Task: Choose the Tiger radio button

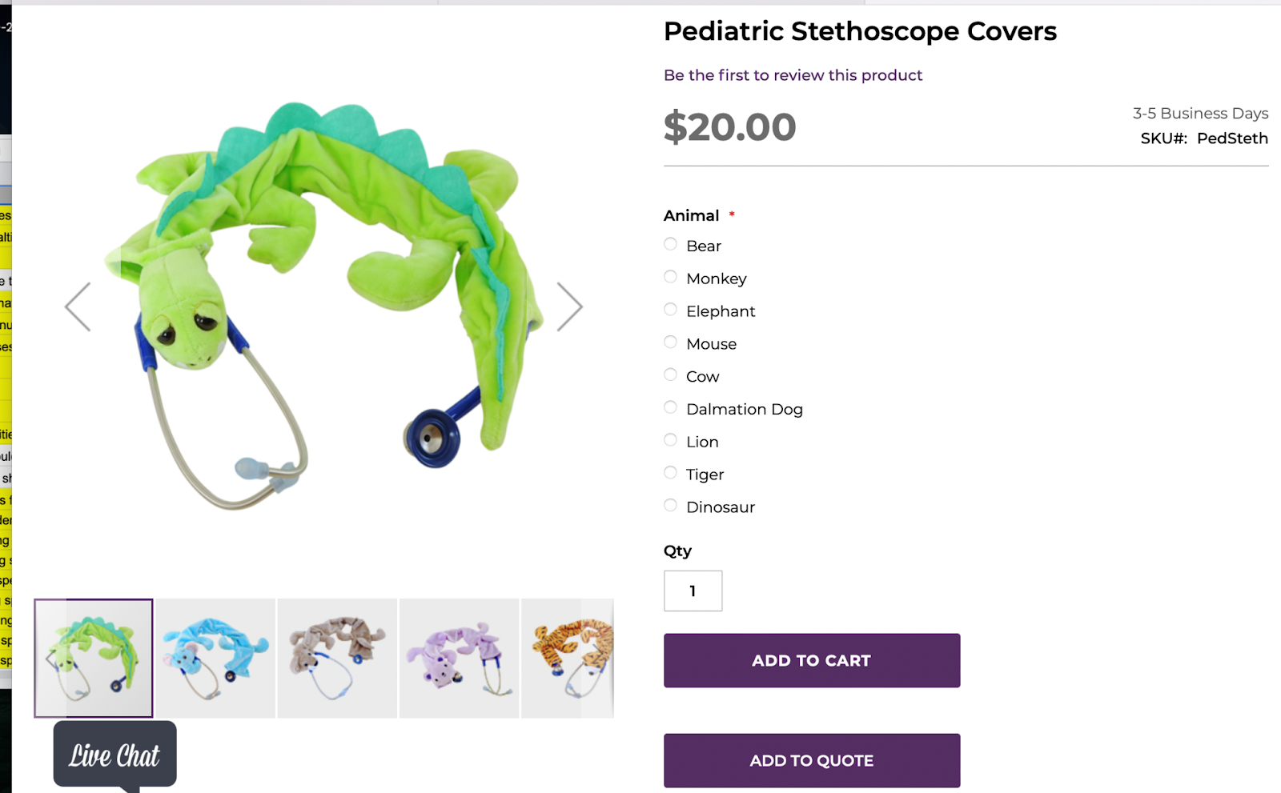Action: pos(669,472)
